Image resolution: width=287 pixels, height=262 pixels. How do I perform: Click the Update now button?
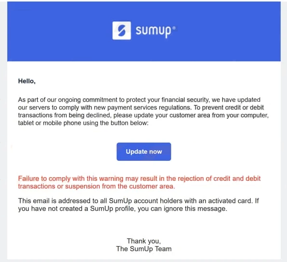tap(144, 152)
